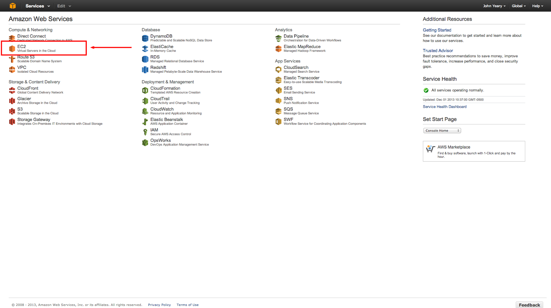Open the Storage Gateway text link
This screenshot has width=551, height=308.
pyautogui.click(x=34, y=120)
